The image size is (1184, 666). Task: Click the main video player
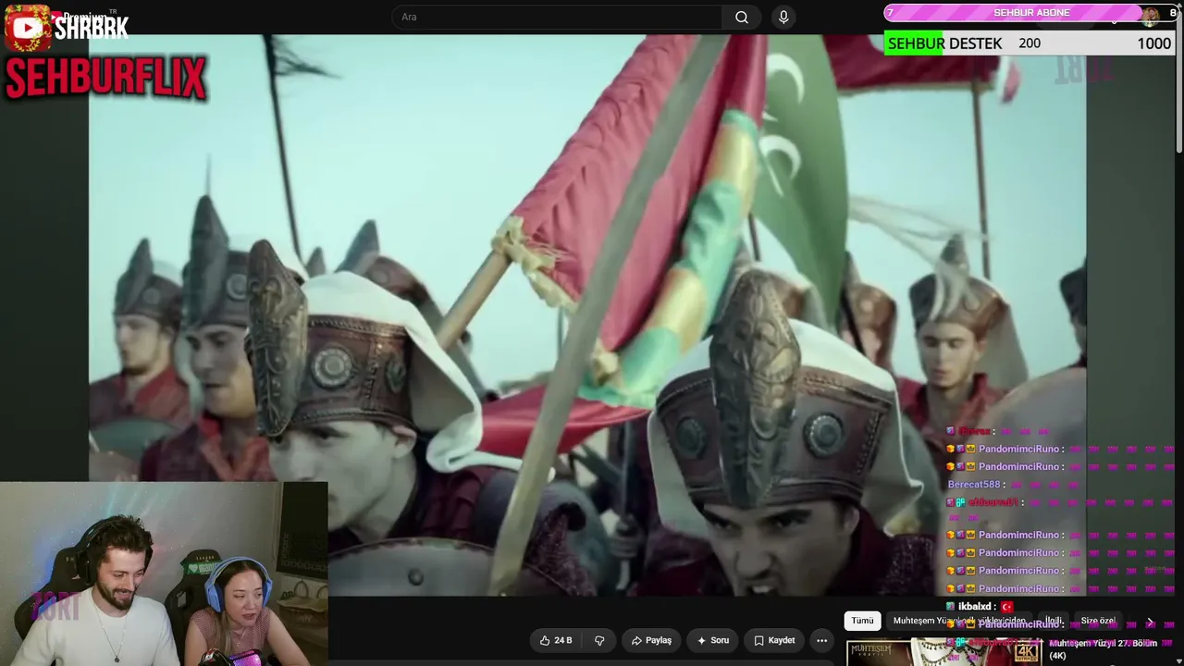click(x=587, y=314)
